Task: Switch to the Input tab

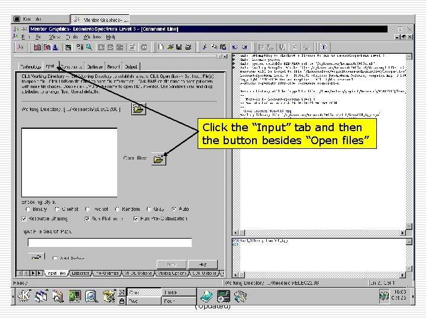Action: coord(50,66)
